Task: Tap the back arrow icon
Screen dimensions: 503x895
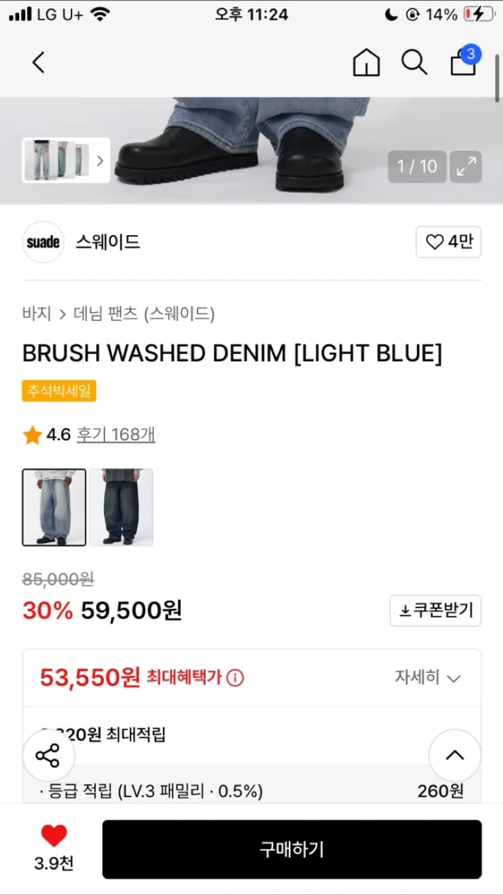Action: 39,63
